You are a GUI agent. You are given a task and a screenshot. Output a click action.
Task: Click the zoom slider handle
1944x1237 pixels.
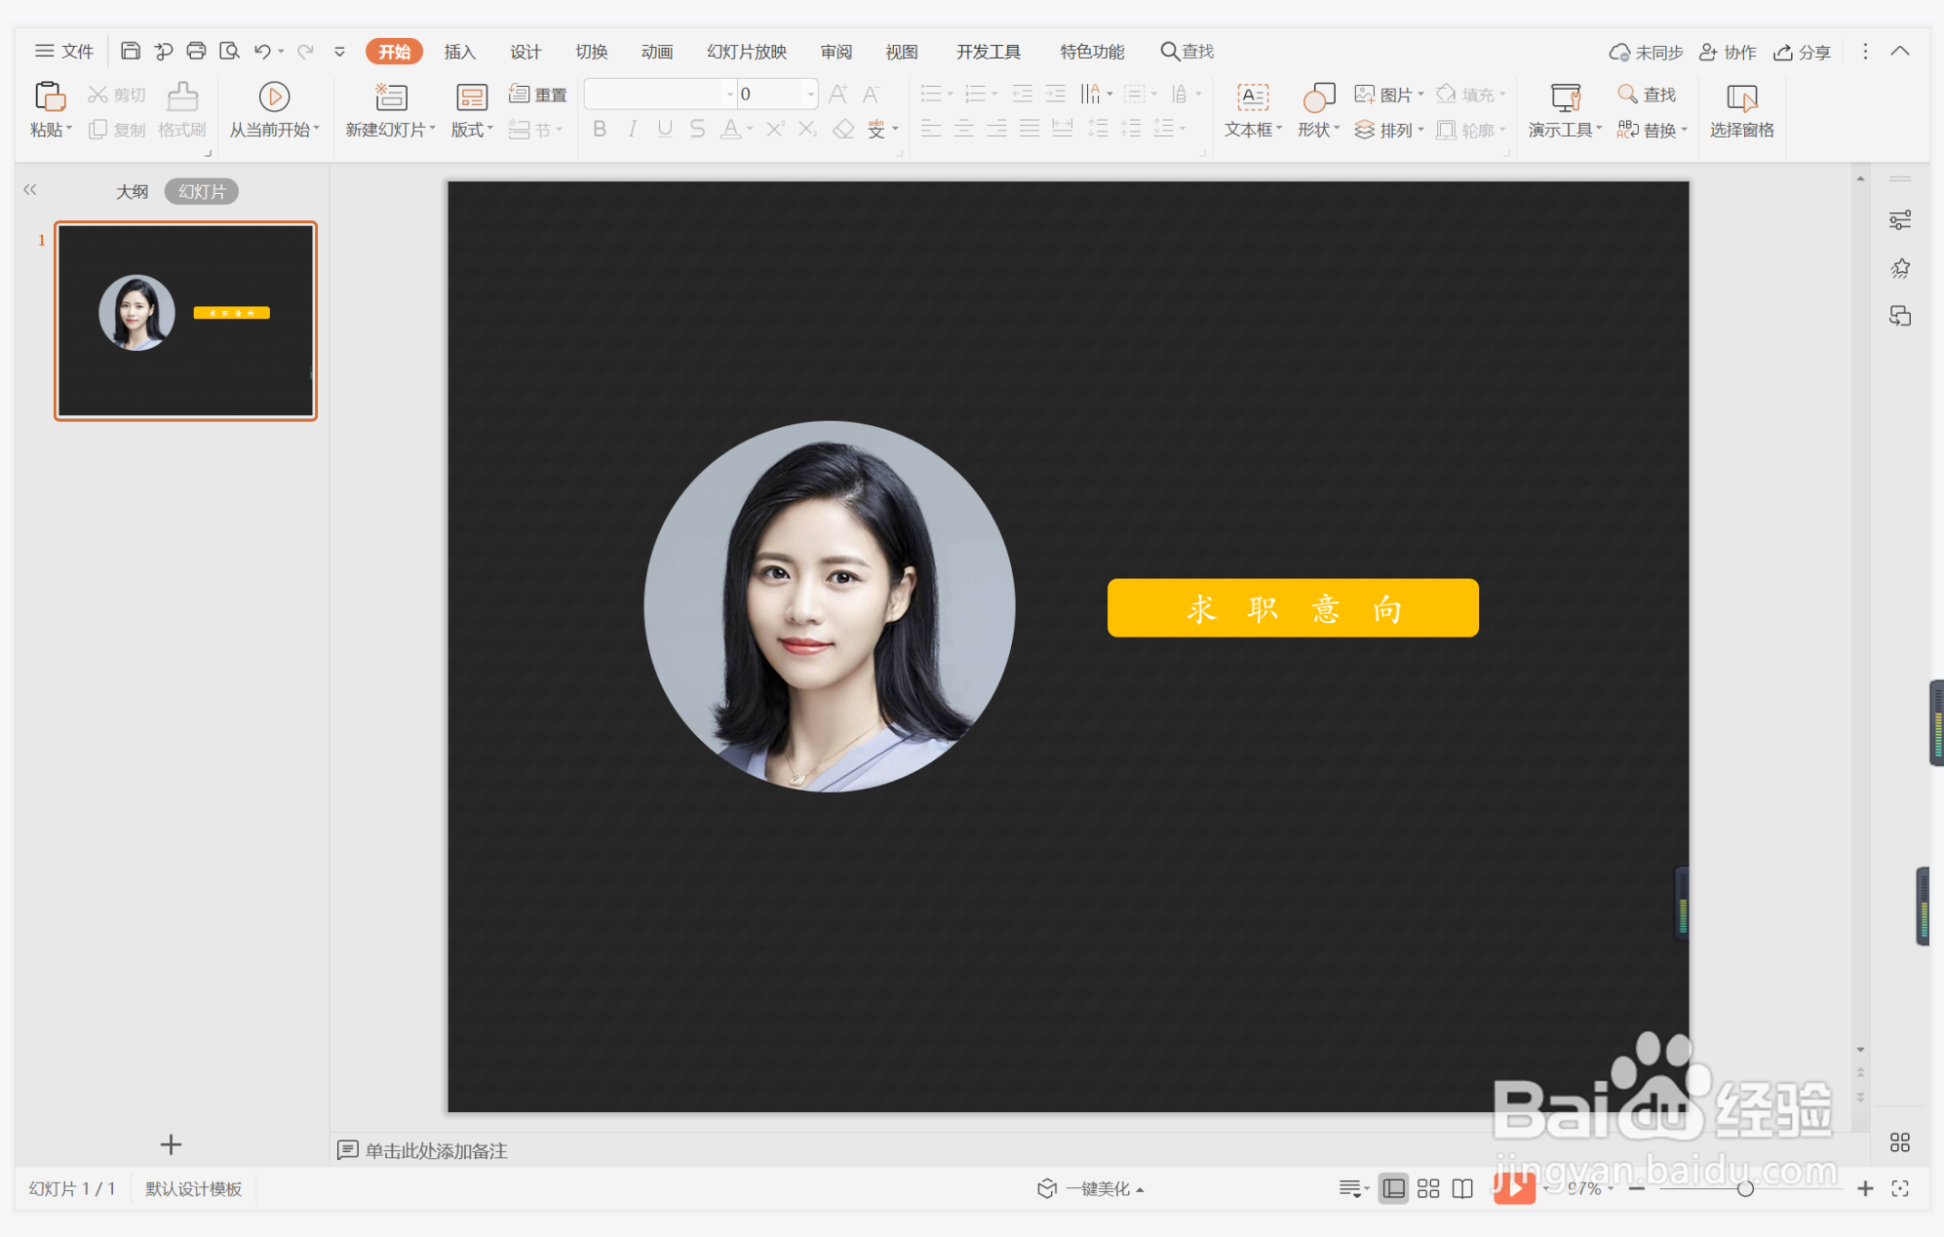tap(1745, 1188)
